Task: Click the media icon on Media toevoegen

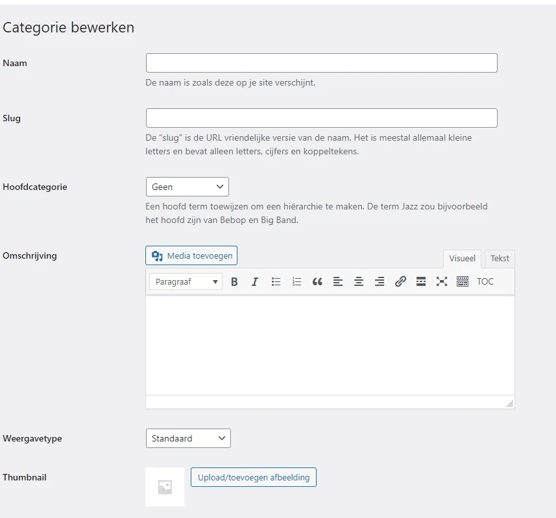Action: point(157,256)
